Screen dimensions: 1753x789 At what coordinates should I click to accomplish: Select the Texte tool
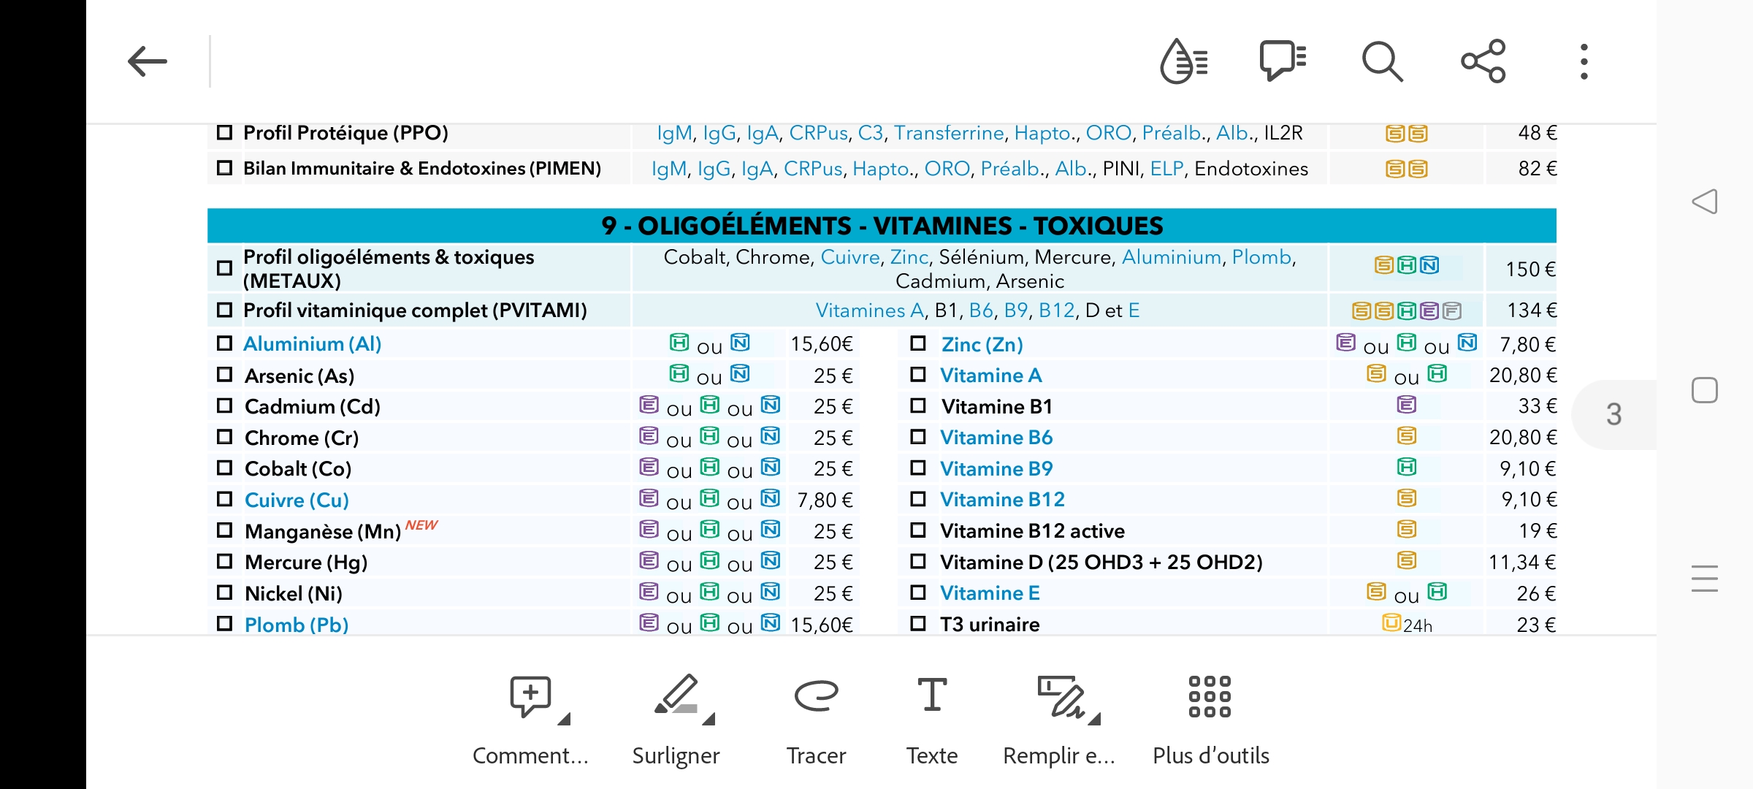click(x=932, y=721)
